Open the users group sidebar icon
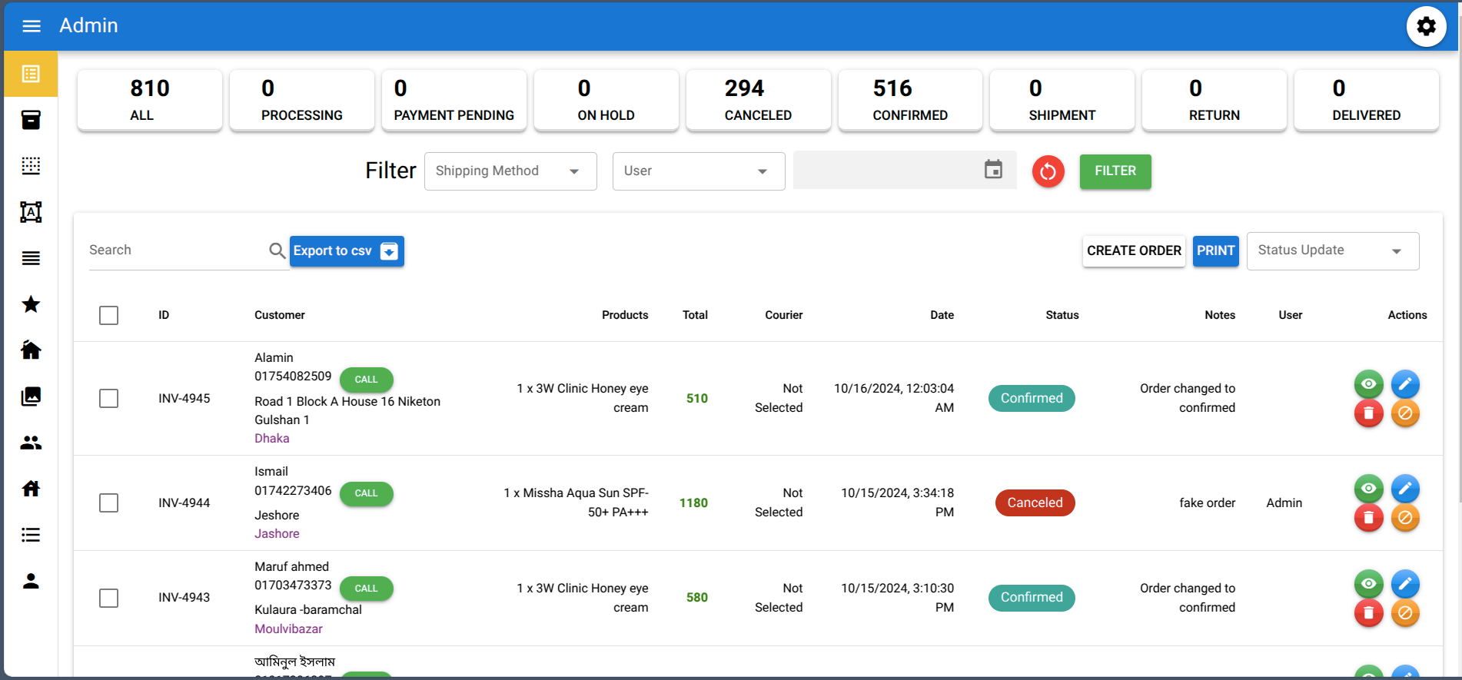The width and height of the screenshot is (1462, 680). coord(31,443)
